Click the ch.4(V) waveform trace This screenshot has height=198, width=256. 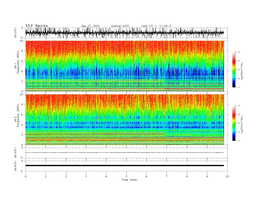coord(125,166)
